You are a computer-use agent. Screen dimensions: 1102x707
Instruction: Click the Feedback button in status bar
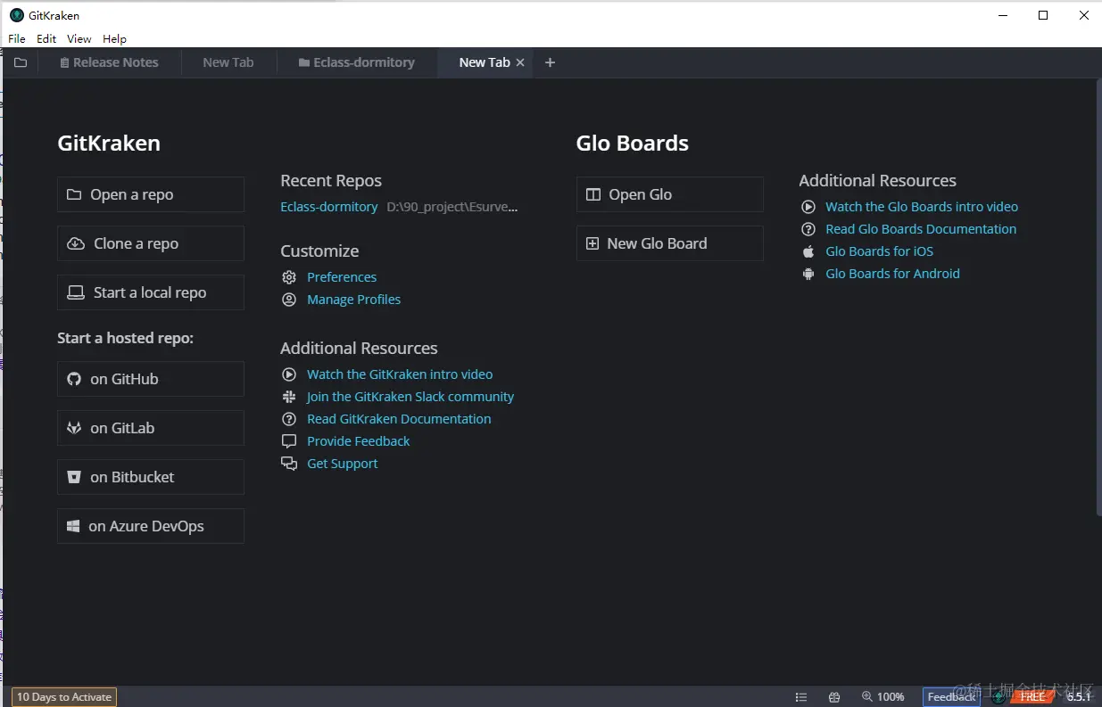point(951,697)
